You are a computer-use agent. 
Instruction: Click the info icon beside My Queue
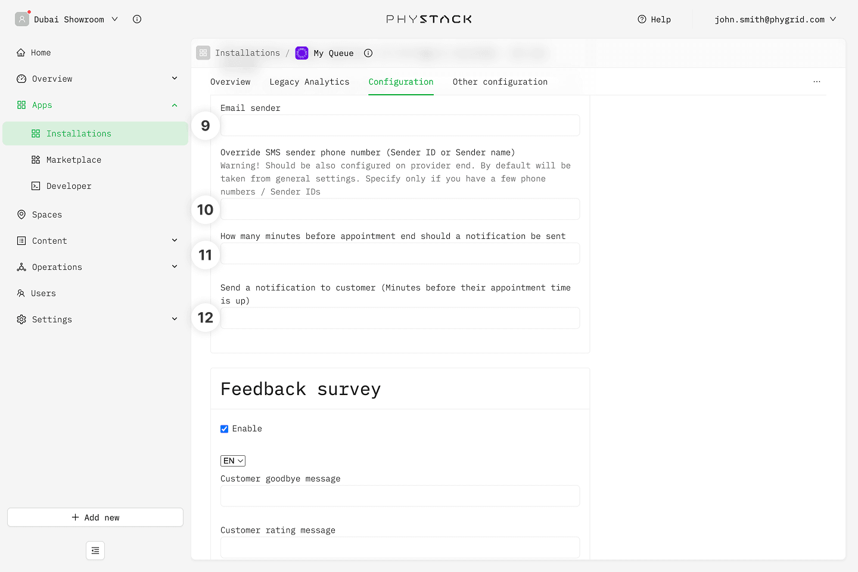[x=368, y=53]
